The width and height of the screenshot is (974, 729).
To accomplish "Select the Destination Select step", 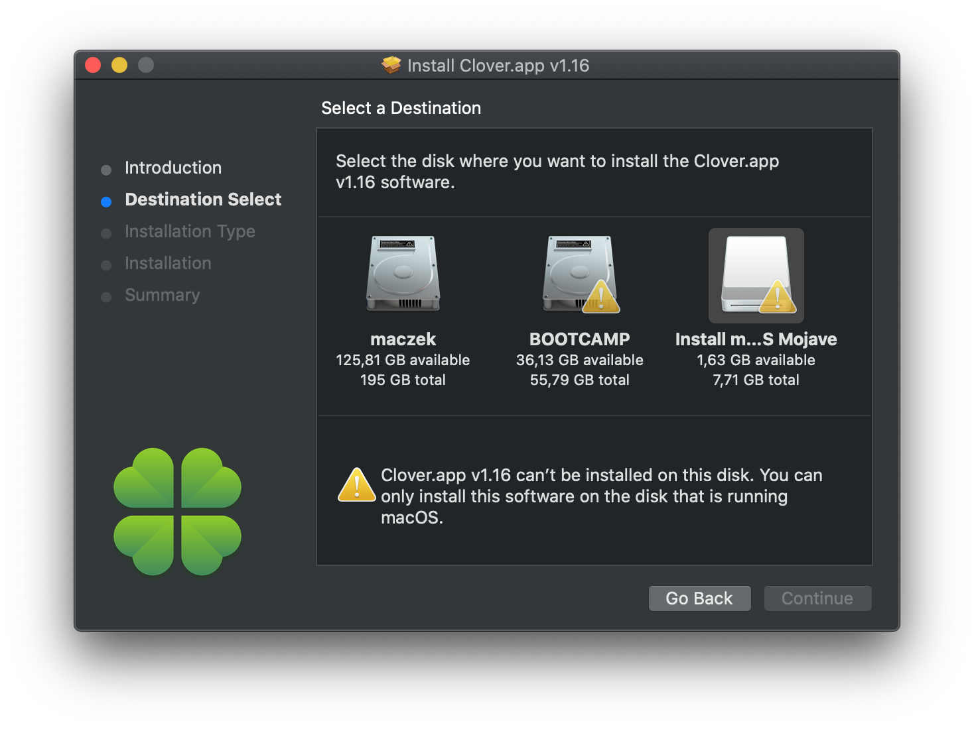I will (203, 199).
